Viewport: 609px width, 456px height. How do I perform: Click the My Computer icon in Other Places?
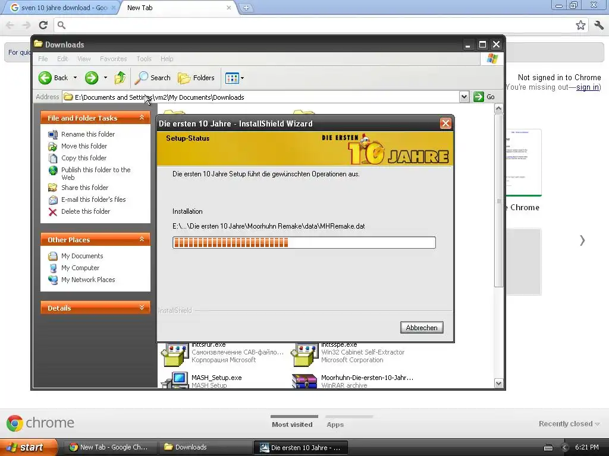[x=53, y=268]
